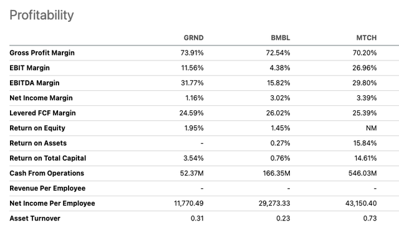Open the Return on Equity metric
Screen dimensions: 399x233
(x=37, y=128)
